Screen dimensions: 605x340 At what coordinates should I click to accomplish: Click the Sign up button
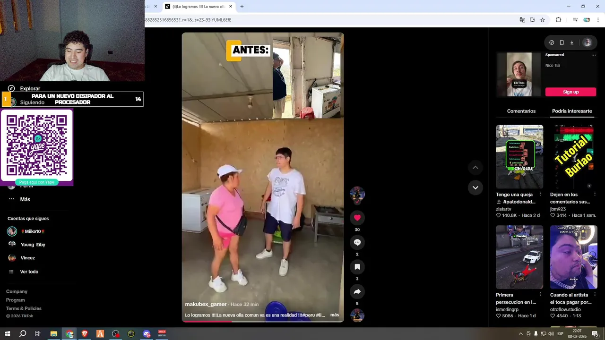click(x=570, y=92)
